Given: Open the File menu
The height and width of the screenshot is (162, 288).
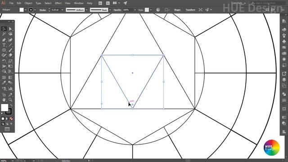Looking at the screenshot, I should click(x=11, y=3).
